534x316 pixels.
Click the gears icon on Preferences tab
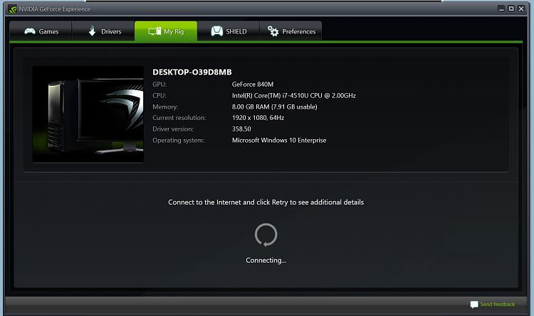[x=273, y=31]
